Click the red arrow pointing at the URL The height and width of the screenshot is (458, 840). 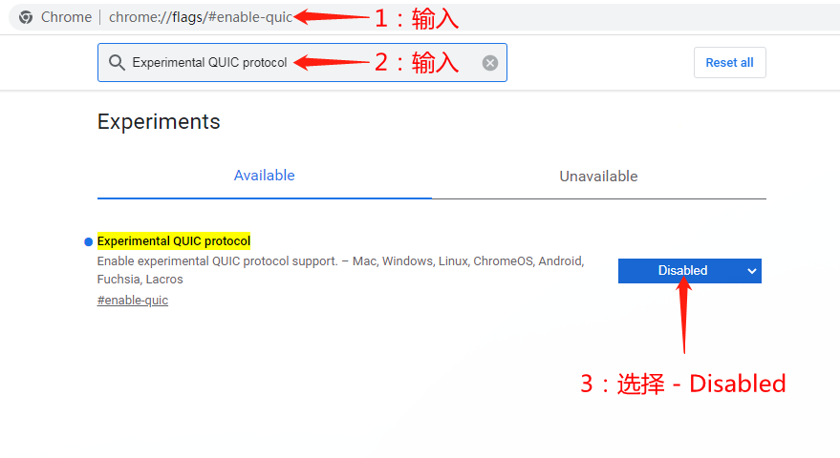click(331, 16)
